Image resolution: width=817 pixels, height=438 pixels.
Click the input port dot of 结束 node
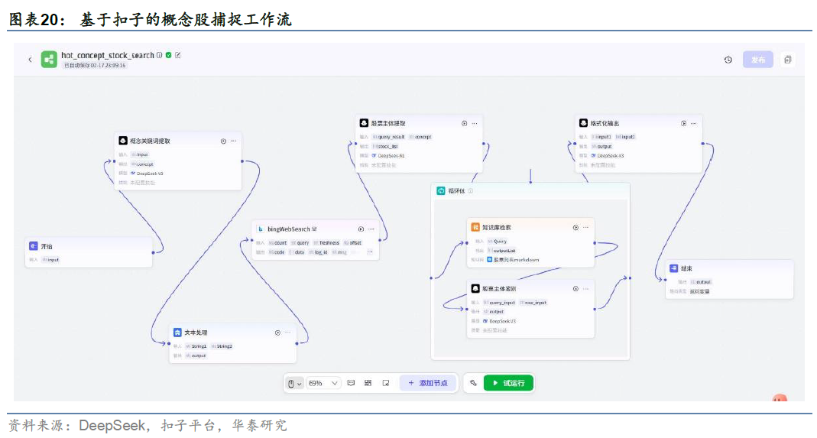point(666,280)
